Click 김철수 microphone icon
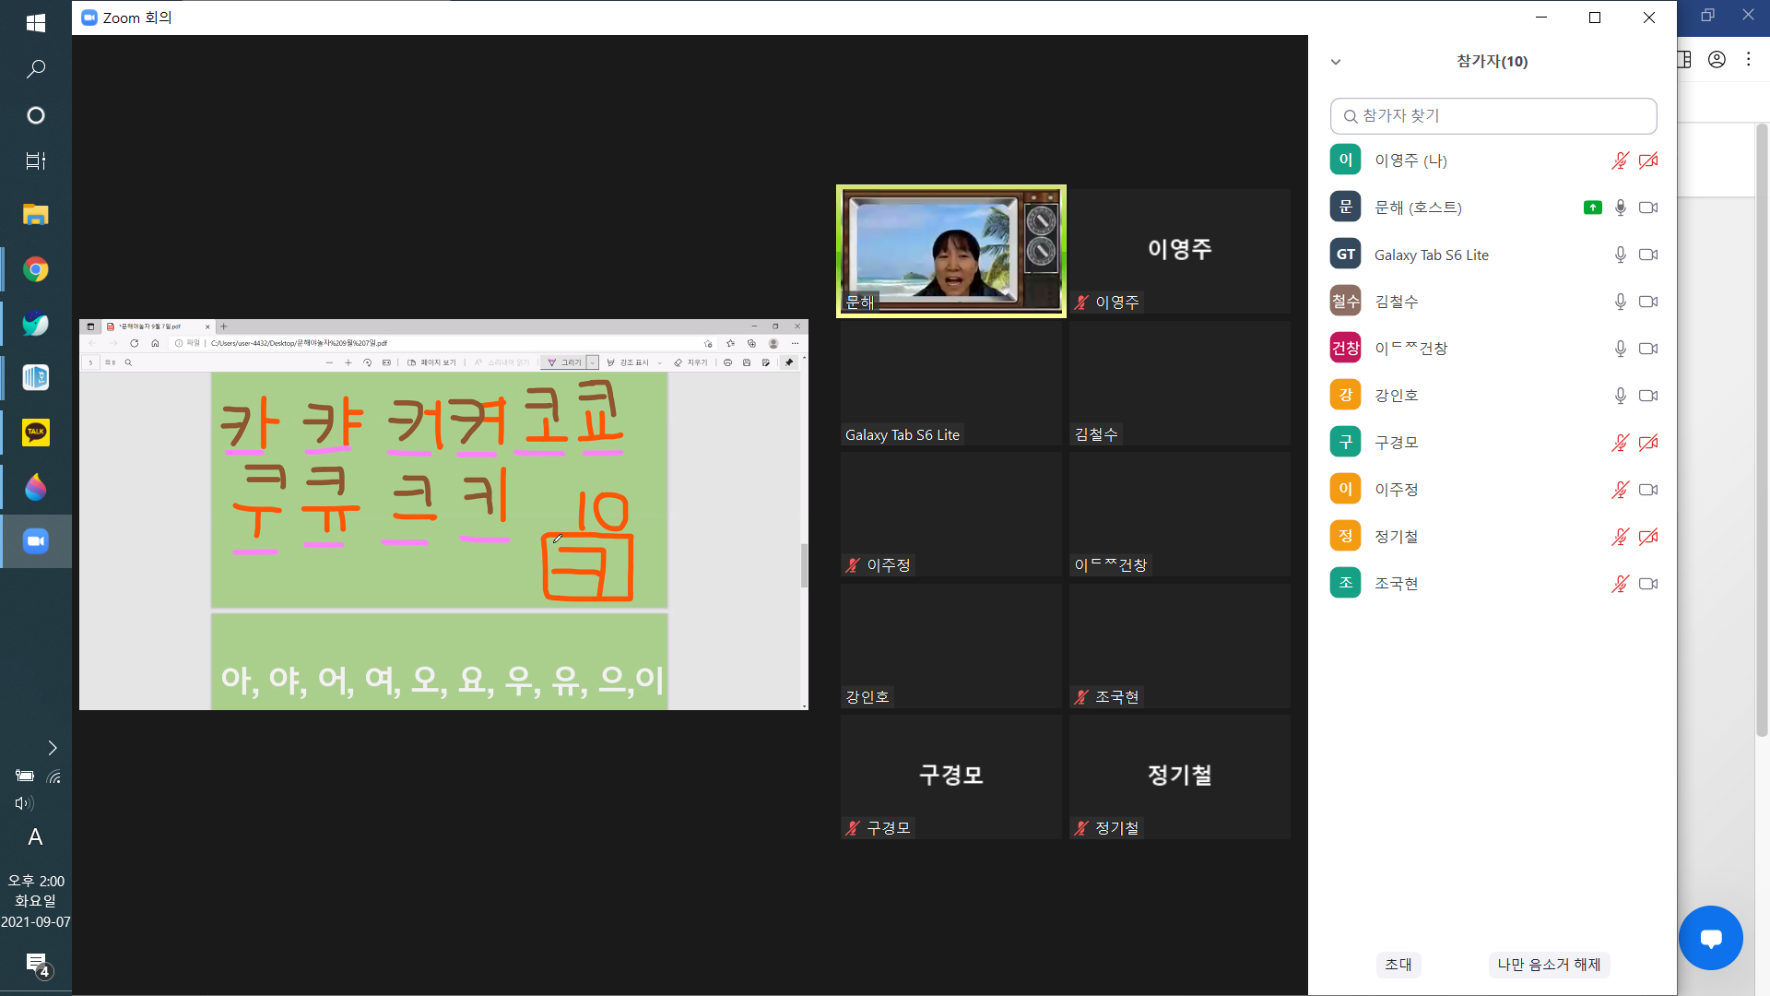 (1620, 302)
